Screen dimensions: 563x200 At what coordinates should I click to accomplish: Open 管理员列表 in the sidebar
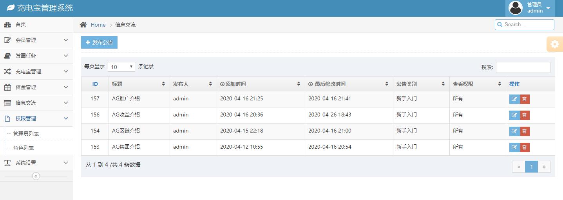(x=26, y=134)
